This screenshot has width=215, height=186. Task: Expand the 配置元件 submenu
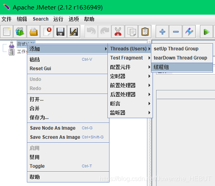(130, 67)
